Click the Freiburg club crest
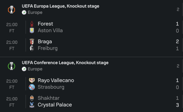The image size is (183, 112). [x=32, y=48]
